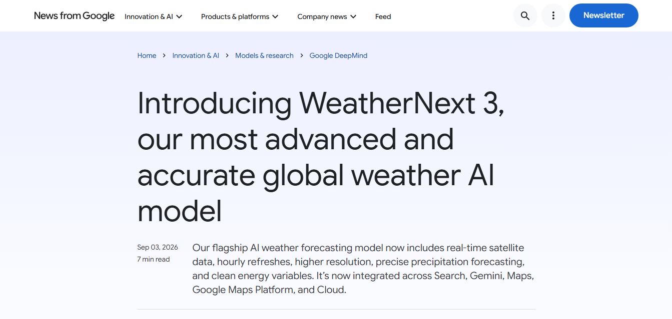Open the Feed nav item
This screenshot has height=319, width=672.
tap(383, 16)
